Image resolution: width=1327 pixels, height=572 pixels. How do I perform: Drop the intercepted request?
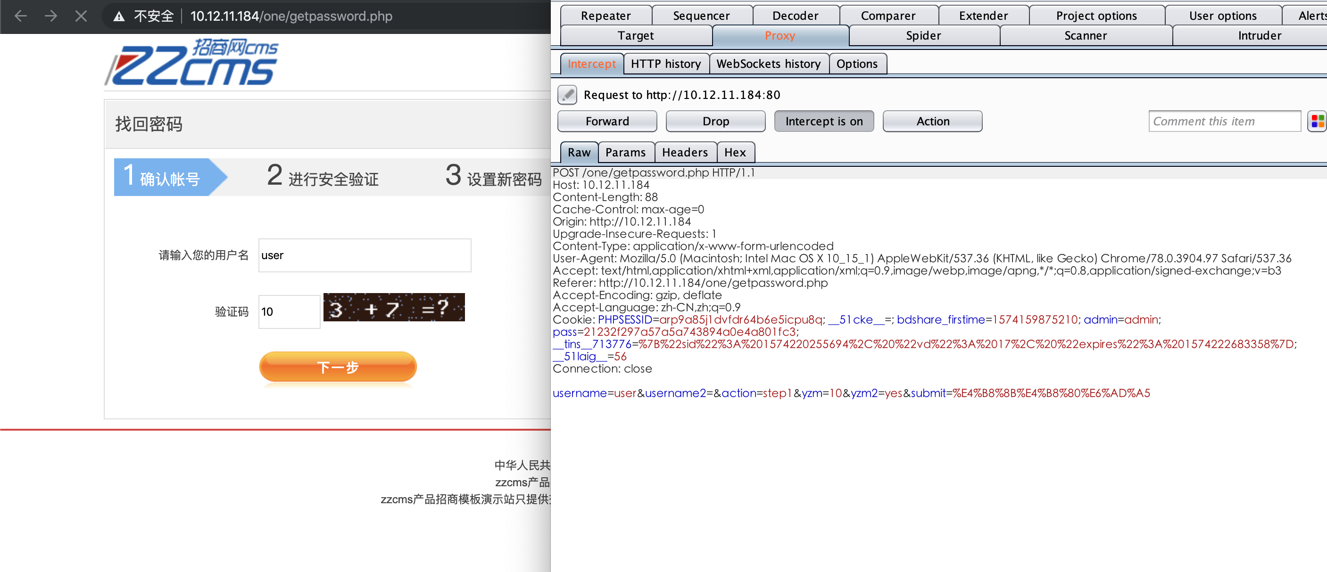pyautogui.click(x=715, y=122)
